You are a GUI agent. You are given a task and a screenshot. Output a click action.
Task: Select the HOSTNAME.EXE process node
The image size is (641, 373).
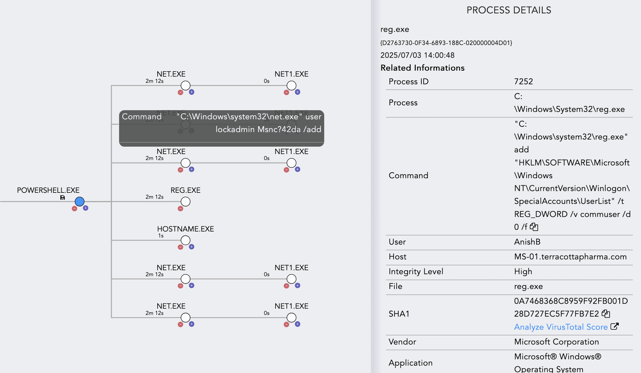point(185,240)
